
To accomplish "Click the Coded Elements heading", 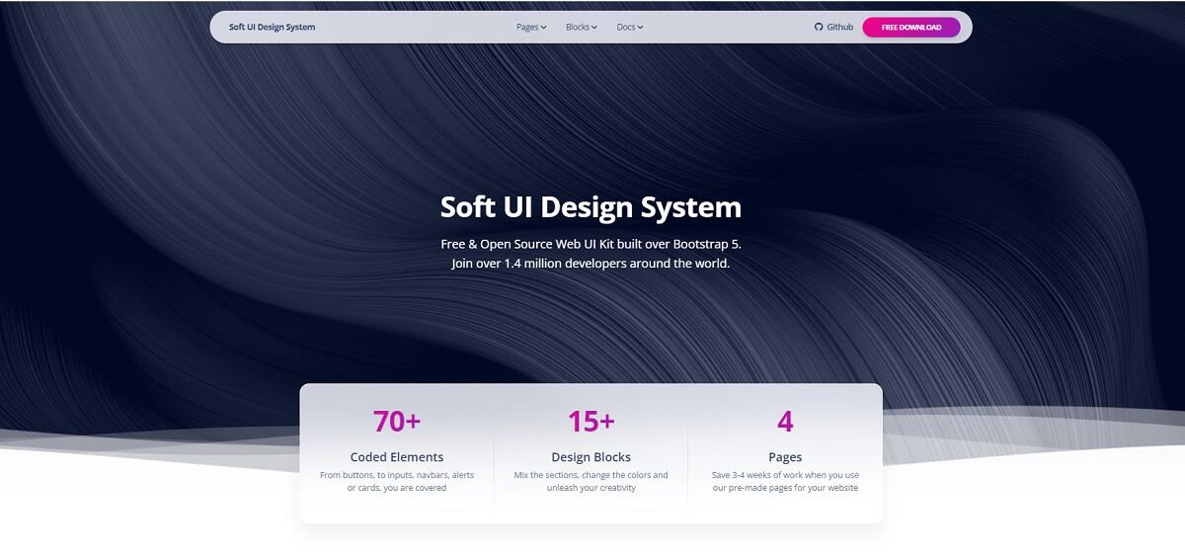I will (x=397, y=457).
